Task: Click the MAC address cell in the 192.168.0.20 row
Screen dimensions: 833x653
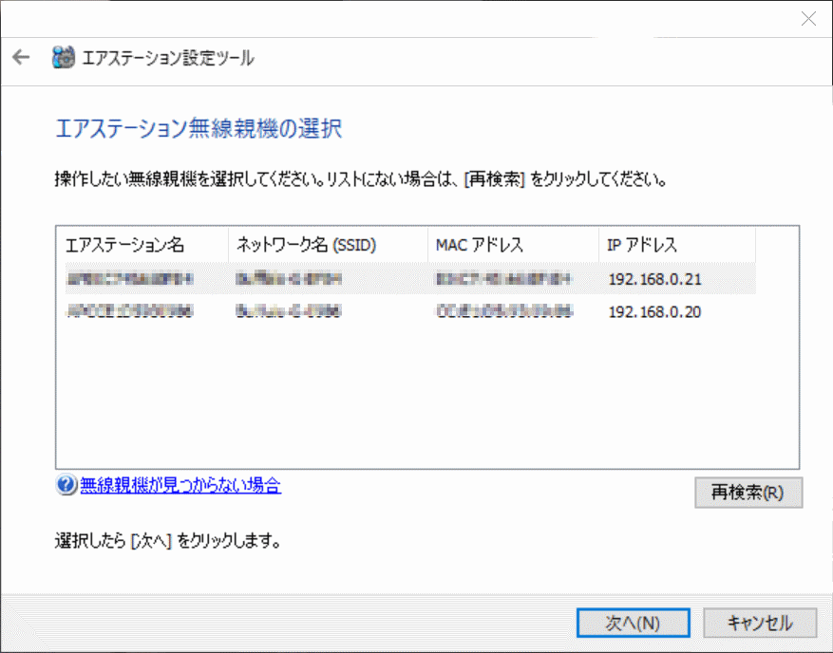Action: pyautogui.click(x=503, y=311)
